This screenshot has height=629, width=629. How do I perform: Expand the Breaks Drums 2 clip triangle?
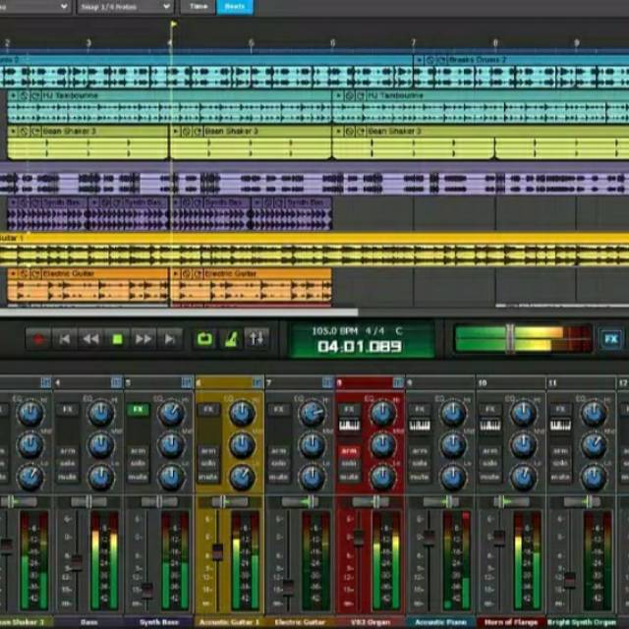(x=420, y=60)
